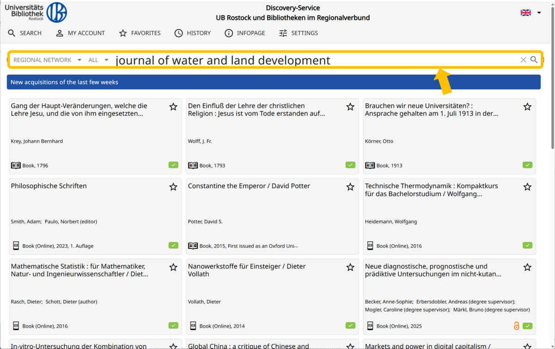This screenshot has height=349, width=555.
Task: Click the open access icon on Becker thesis
Action: 517,326
